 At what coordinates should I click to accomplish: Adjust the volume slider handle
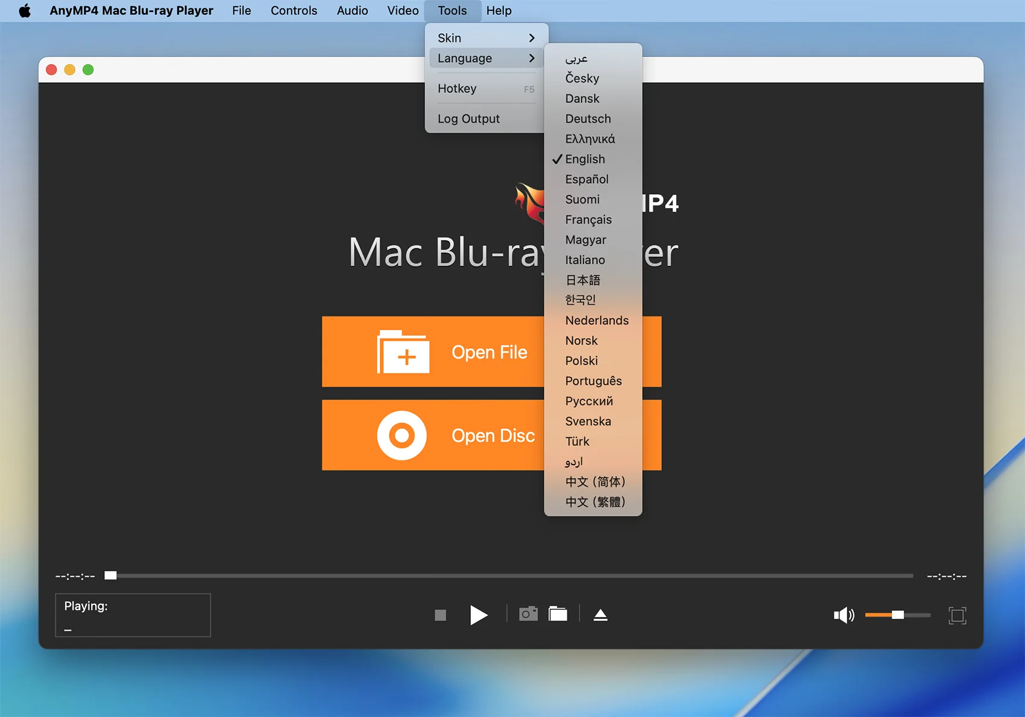[898, 615]
